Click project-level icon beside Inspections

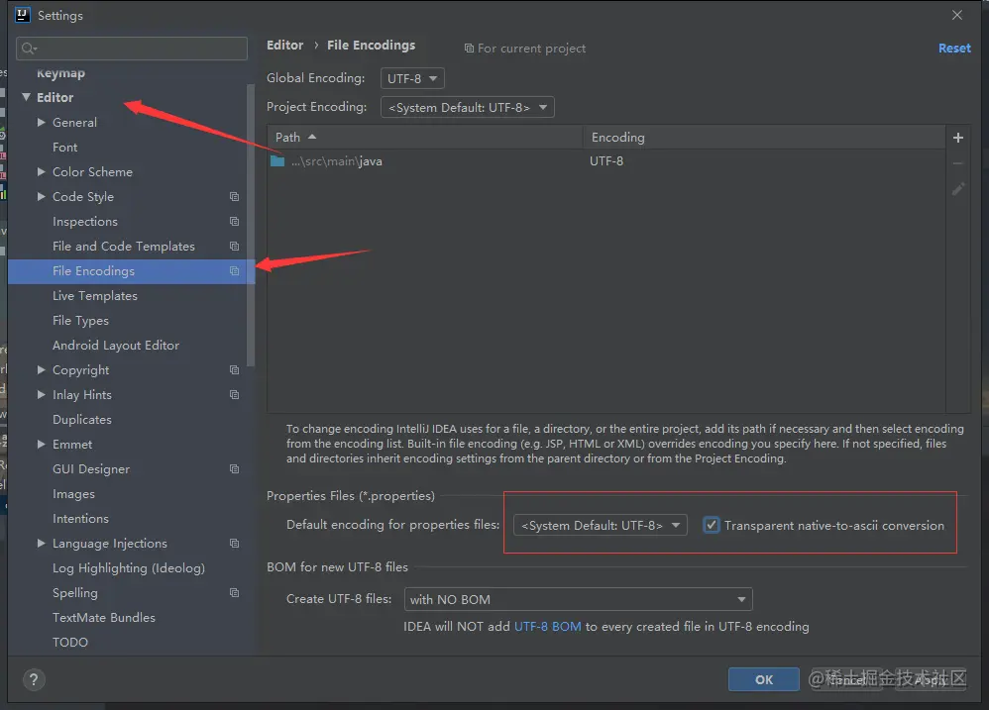235,221
